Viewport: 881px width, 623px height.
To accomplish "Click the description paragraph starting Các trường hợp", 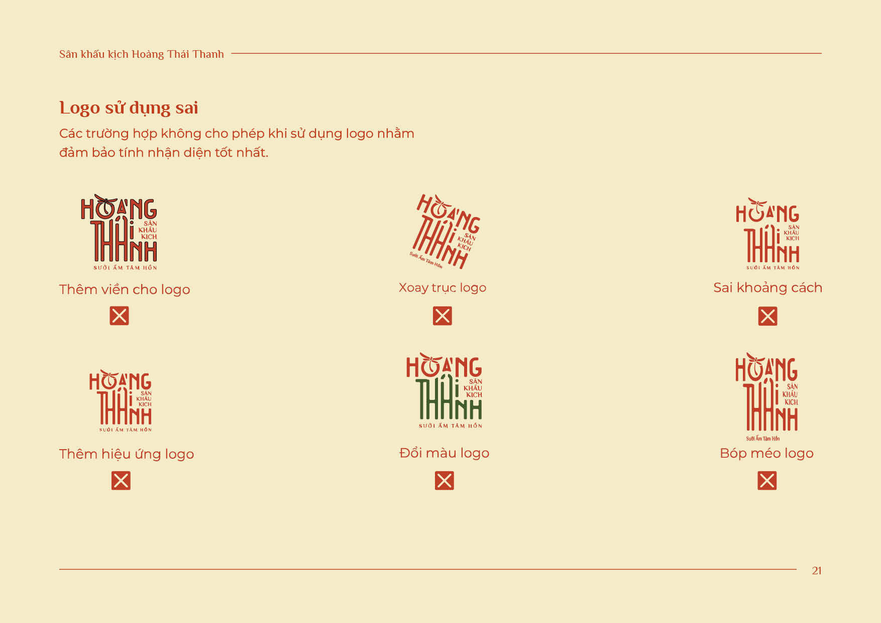I will [x=237, y=143].
